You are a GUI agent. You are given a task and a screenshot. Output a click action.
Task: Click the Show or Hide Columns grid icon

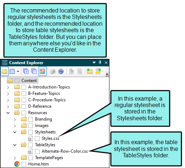(x=12, y=71)
